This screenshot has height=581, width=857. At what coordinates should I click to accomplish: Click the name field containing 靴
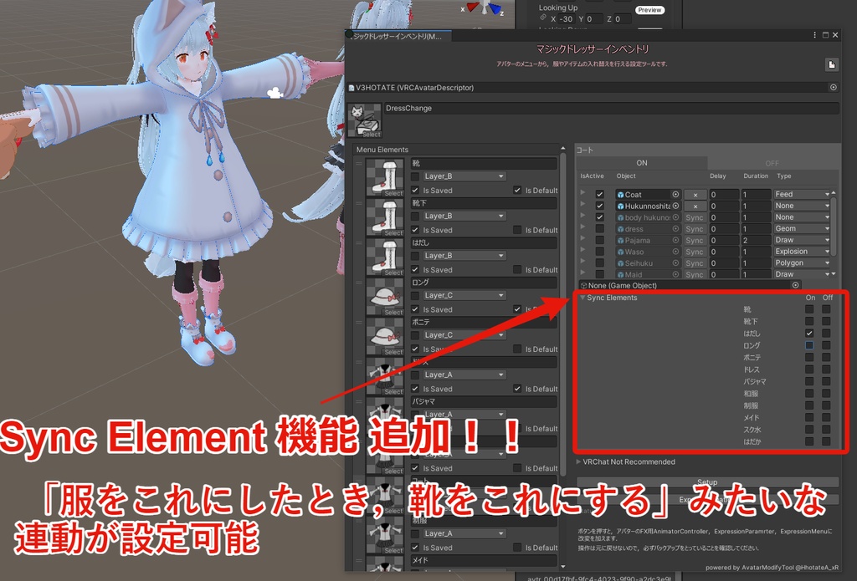[484, 163]
